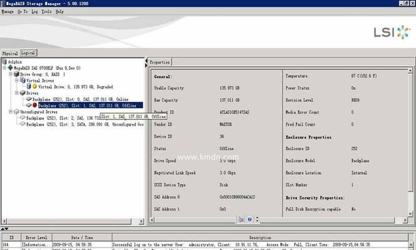Click the Virtual Drives folder icon
Screen dimensions: 416x250
pyautogui.click(x=23, y=80)
